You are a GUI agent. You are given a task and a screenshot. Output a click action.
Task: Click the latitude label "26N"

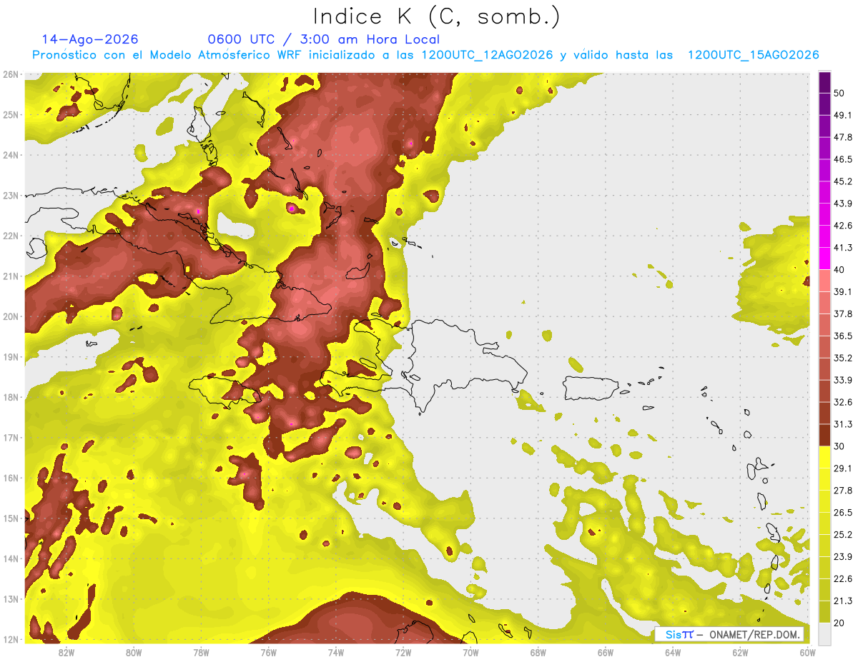pos(11,74)
